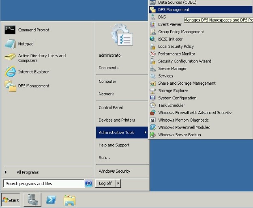Image resolution: width=253 pixels, height=208 pixels.
Task: Click the Local Security Policy icon
Action: (x=152, y=47)
